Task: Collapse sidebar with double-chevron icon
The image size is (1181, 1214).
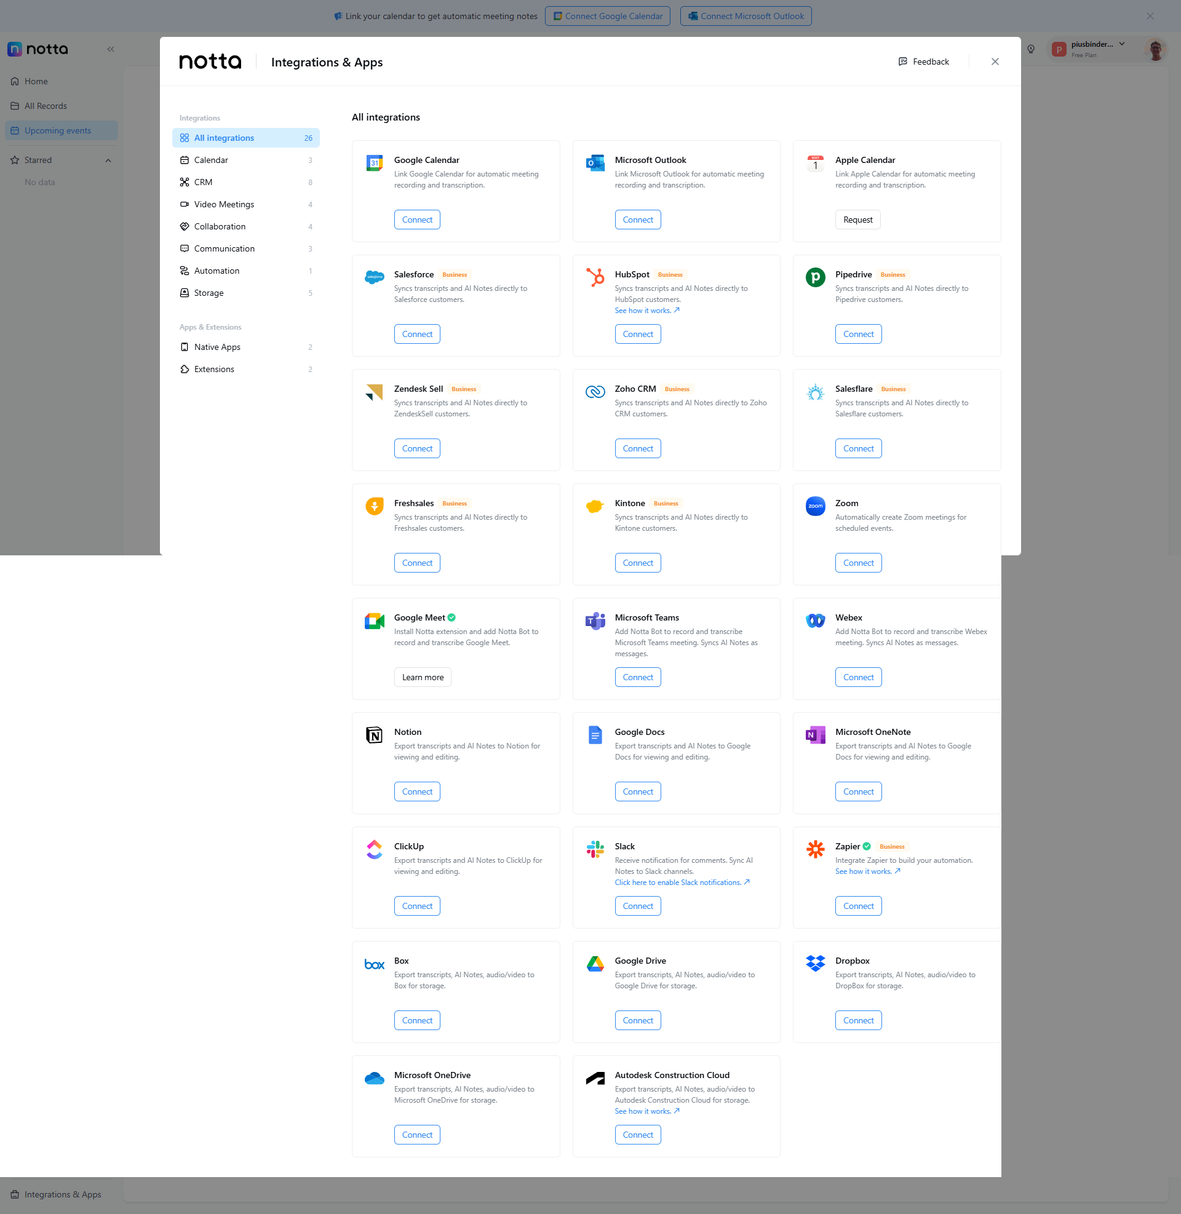Action: 110,49
